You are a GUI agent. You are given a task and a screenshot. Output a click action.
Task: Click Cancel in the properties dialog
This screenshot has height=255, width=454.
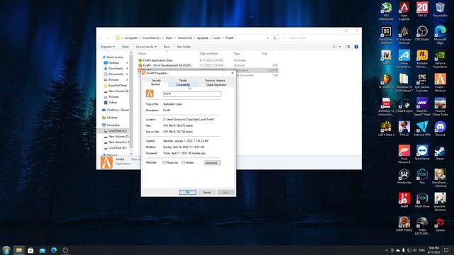coord(206,192)
